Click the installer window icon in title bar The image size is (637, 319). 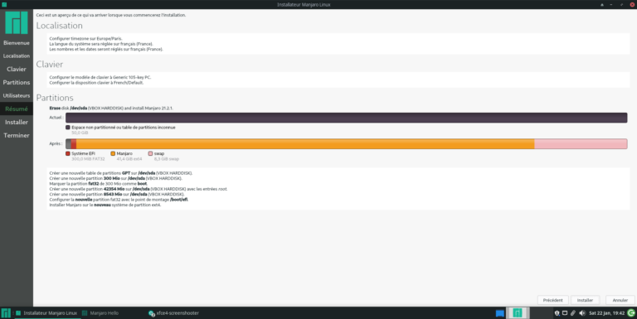[x=4, y=4]
